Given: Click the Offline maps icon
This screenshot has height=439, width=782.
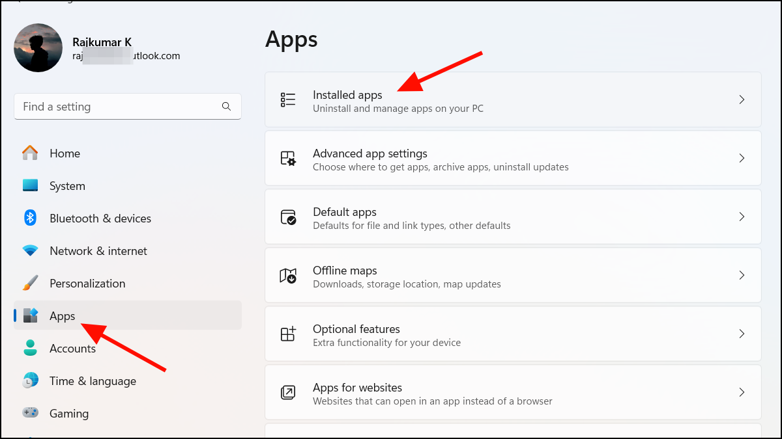Looking at the screenshot, I should pos(287,274).
